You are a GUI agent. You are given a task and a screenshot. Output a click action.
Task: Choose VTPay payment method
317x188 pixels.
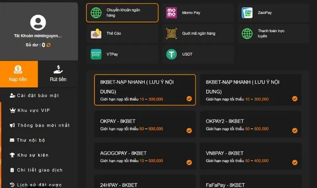click(122, 54)
